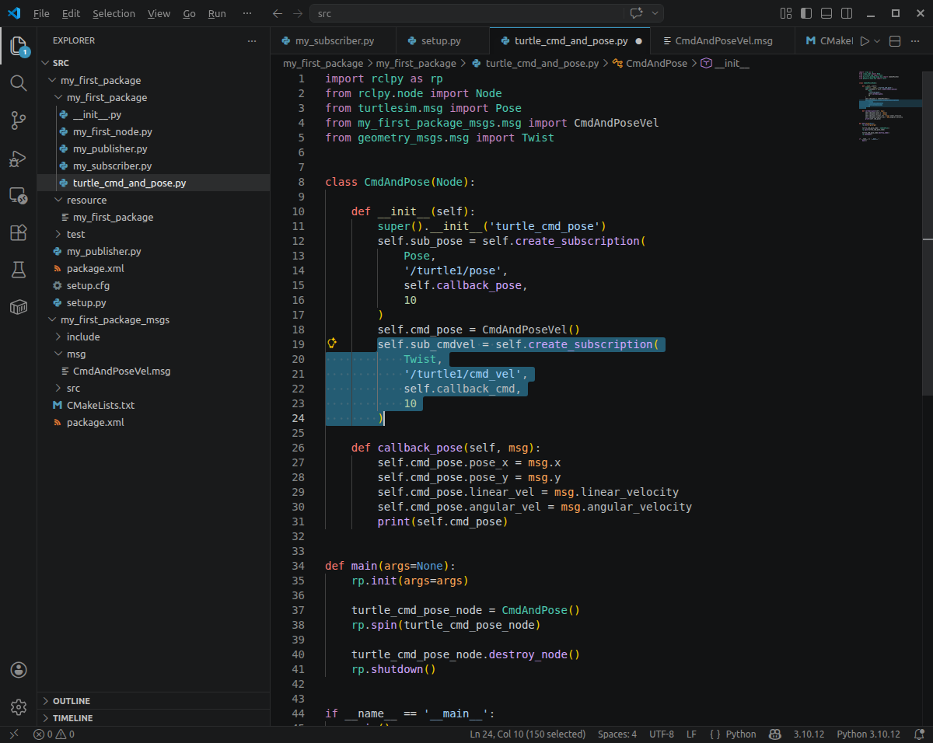
Task: Open remote window indicator in status bar
Action: coord(13,734)
